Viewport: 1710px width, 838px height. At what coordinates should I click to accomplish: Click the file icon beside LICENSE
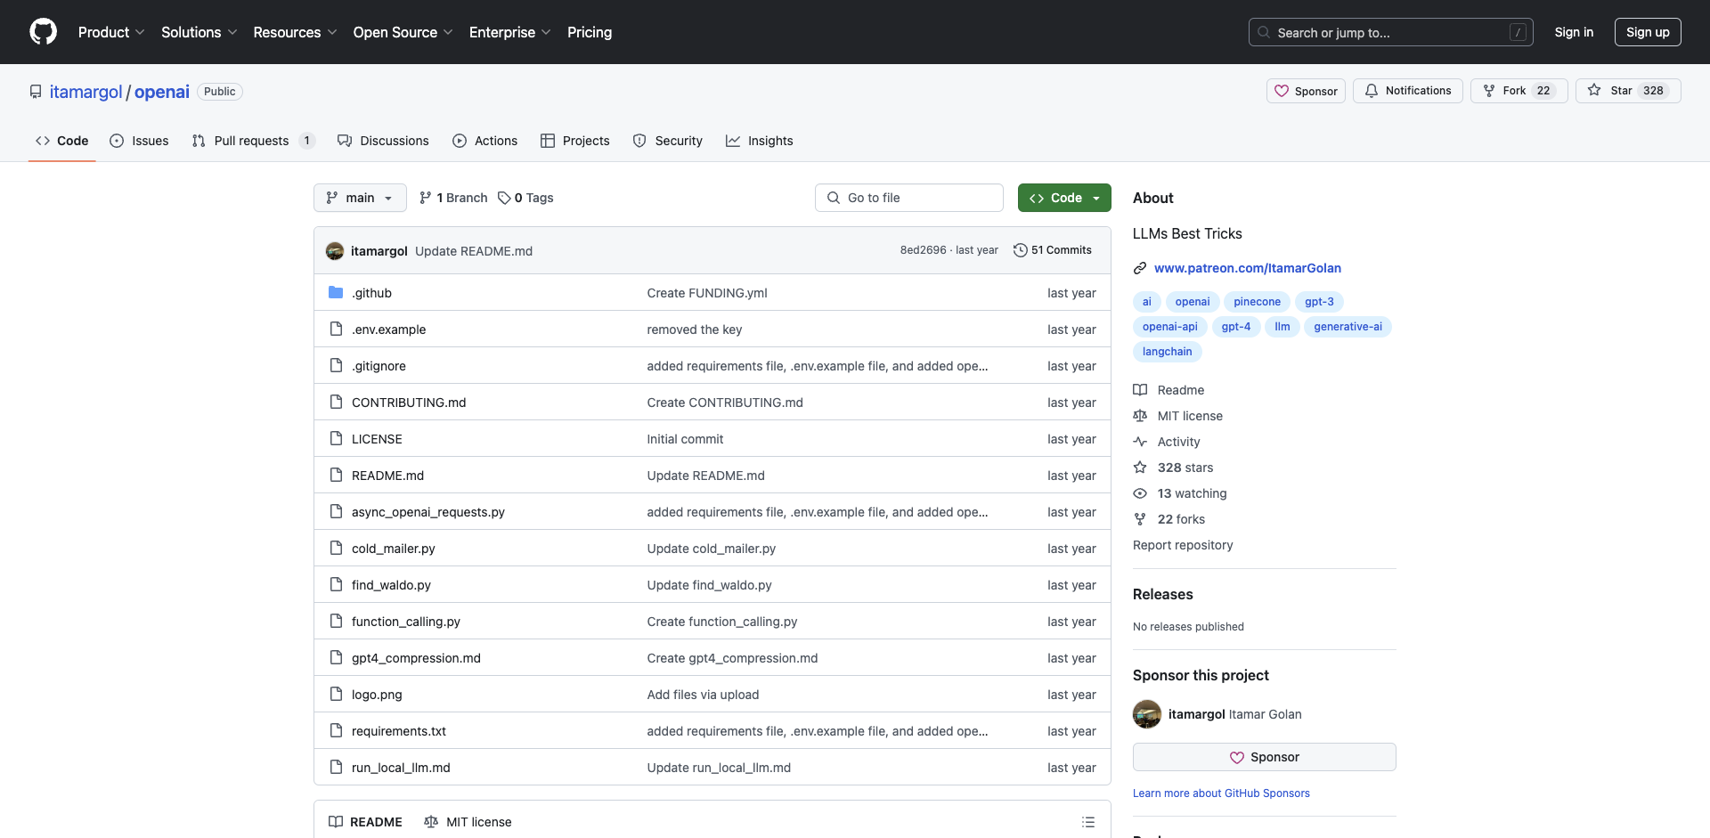336,439
